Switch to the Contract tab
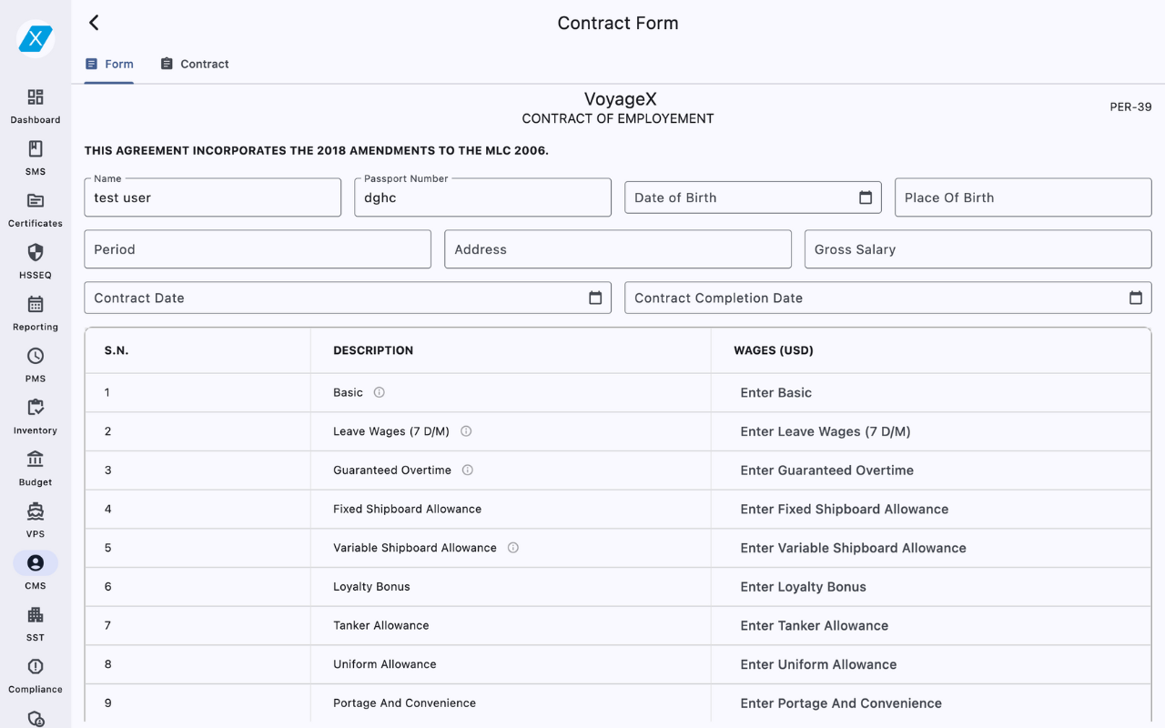Viewport: 1165px width, 728px height. click(195, 64)
